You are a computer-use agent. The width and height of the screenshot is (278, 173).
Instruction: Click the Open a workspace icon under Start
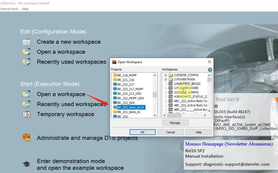pyautogui.click(x=26, y=94)
